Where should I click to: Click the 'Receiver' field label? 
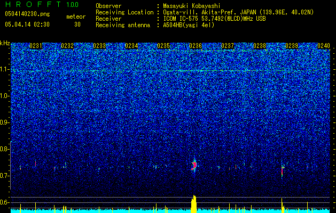(x=108, y=19)
